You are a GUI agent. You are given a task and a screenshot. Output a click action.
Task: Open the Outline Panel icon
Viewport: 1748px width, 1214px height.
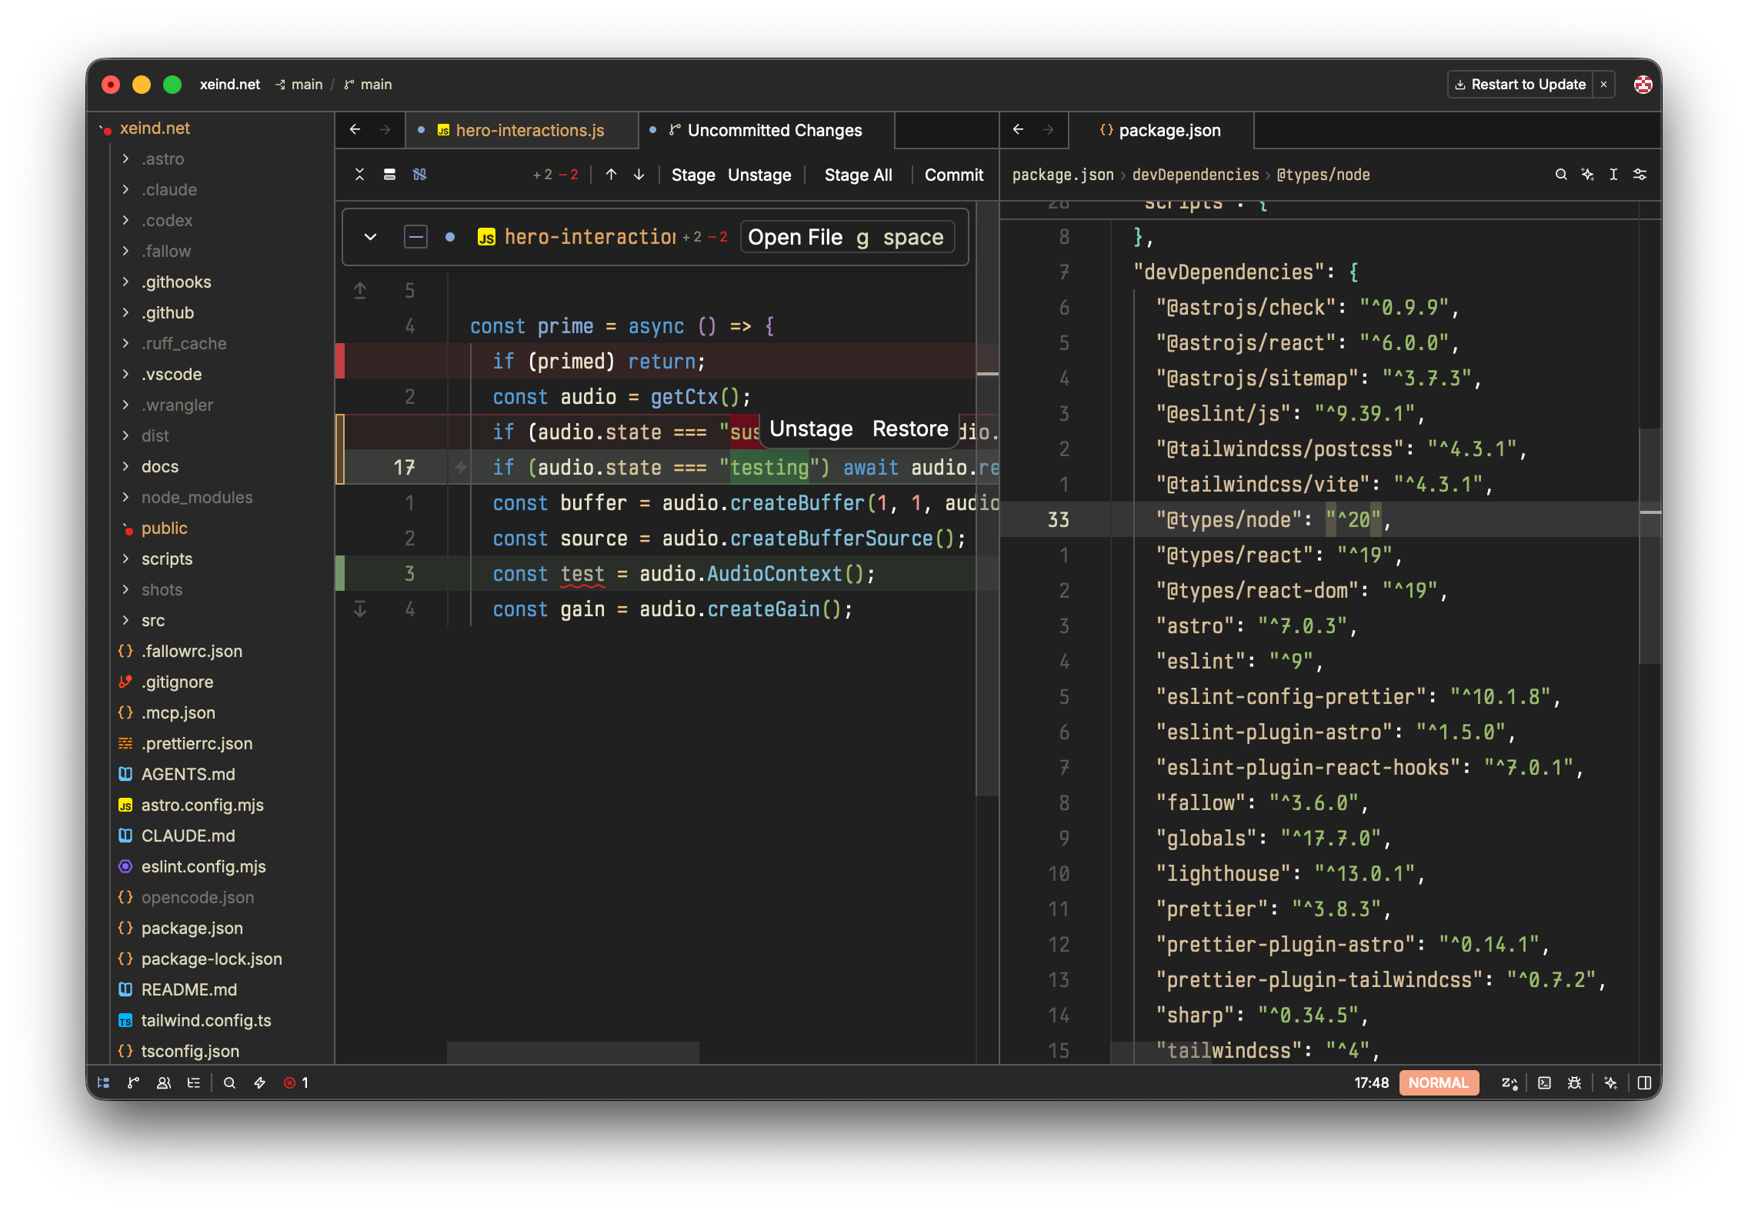[x=193, y=1082]
